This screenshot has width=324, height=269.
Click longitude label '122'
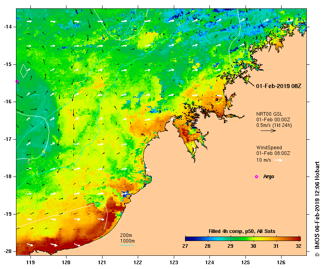pyautogui.click(x=138, y=263)
